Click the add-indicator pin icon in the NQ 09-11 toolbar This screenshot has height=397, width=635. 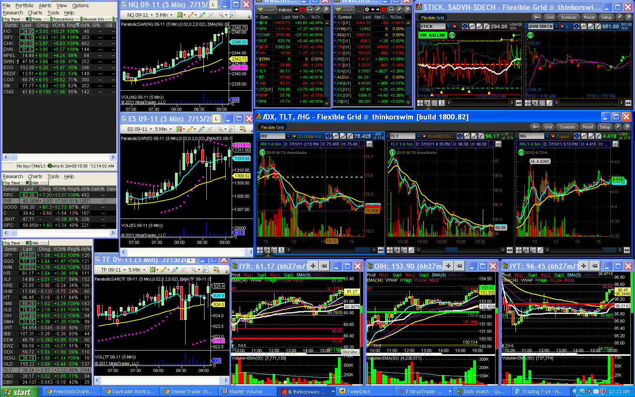(202, 15)
